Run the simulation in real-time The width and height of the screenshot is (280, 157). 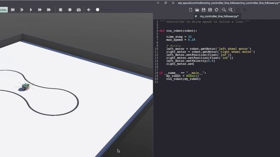tap(31, 10)
